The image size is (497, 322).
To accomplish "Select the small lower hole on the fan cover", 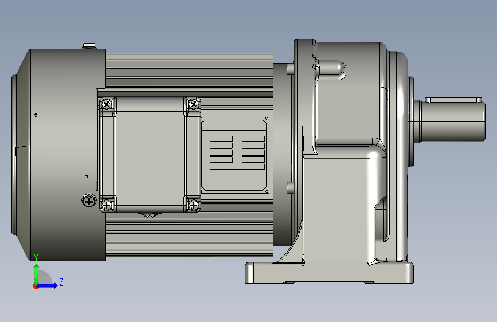I will click(x=86, y=176).
